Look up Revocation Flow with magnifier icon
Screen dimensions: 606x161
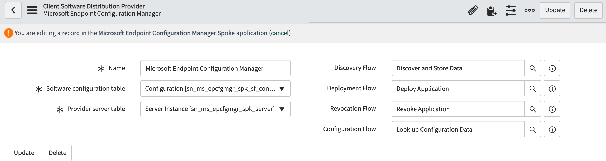(x=533, y=109)
